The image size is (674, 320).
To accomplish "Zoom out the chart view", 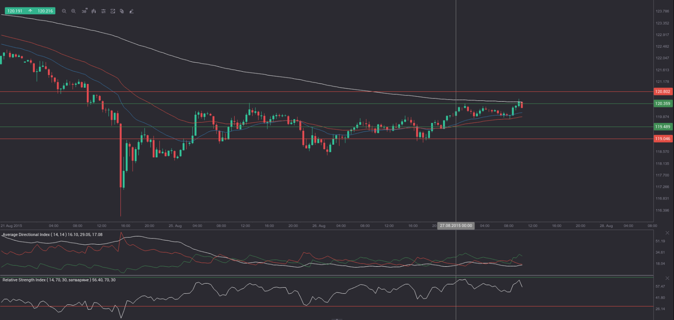I will click(x=64, y=11).
